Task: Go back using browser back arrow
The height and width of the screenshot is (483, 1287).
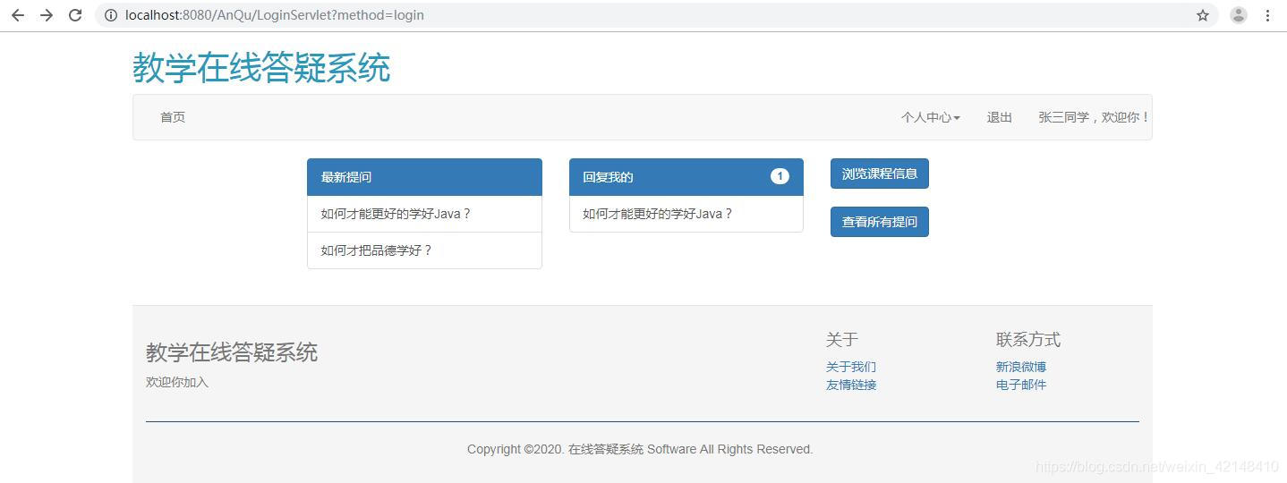Action: point(18,15)
